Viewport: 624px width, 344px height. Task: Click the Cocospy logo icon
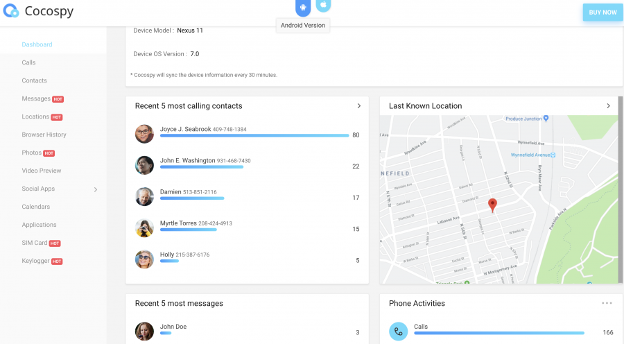pos(11,11)
